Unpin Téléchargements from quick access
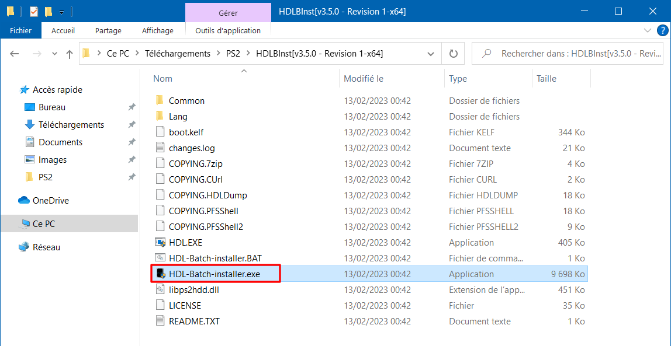 click(x=132, y=125)
